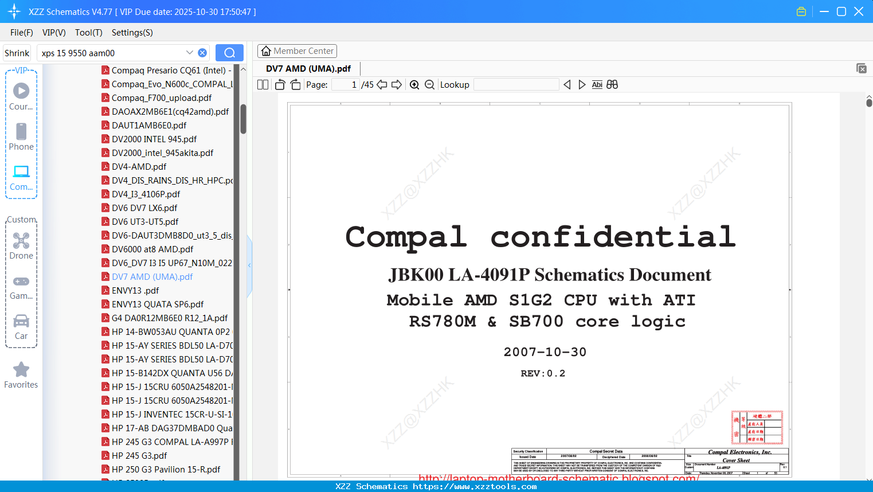The height and width of the screenshot is (492, 873).
Task: Click the XZZ Schematics app logo icon
Action: tap(14, 11)
